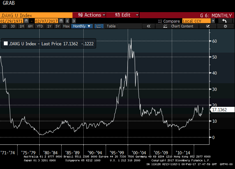Viewport: 235px width, 169px height.
Task: Select the YTD time range
Action: tap(40, 26)
